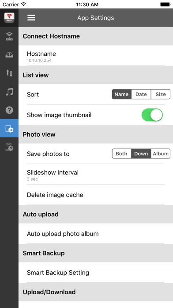The height and width of the screenshot is (308, 173).
Task: Open Slideshow Interval setting
Action: (96, 174)
